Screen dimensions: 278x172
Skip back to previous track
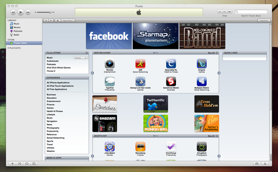[x=13, y=12]
